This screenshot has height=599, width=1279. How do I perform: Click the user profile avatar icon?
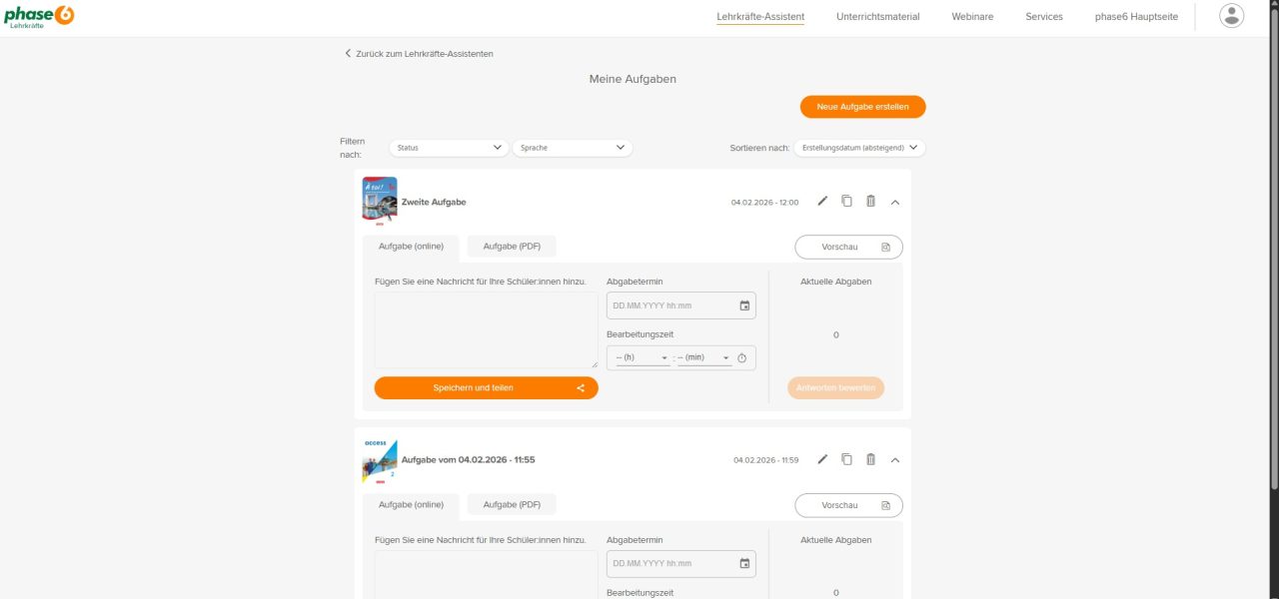coord(1232,16)
